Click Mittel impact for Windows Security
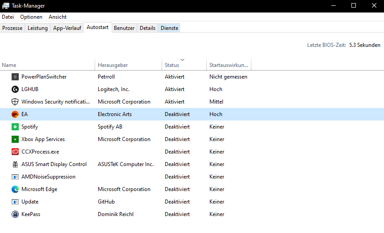Image resolution: width=384 pixels, height=233 pixels. 216,102
